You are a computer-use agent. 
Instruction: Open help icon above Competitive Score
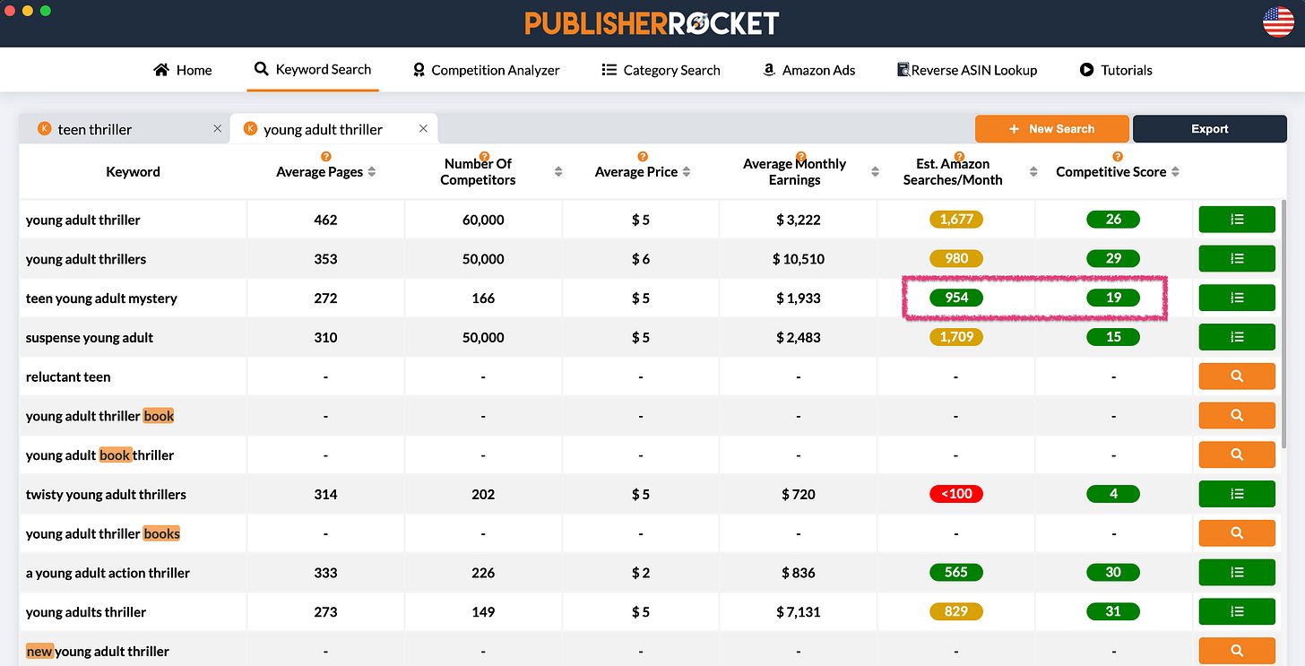click(1118, 157)
